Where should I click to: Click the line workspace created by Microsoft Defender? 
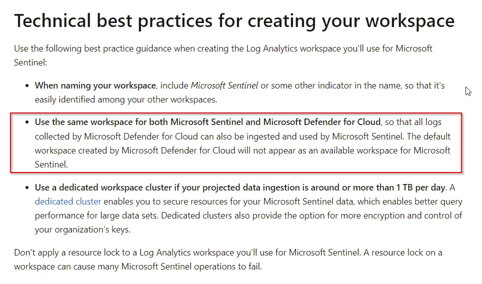tap(242, 150)
